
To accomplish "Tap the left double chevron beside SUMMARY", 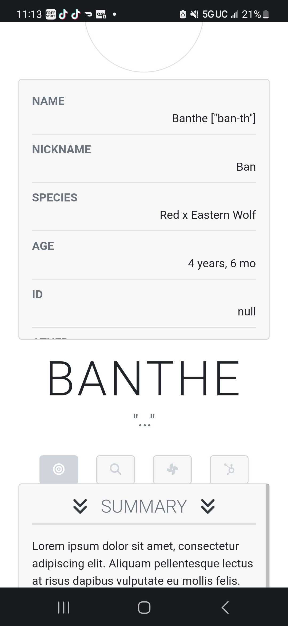I will 80,506.
